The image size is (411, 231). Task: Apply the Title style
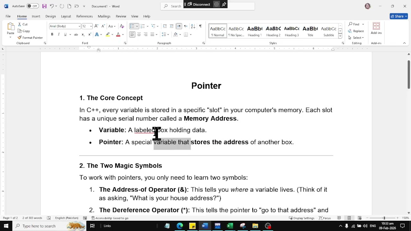coord(310,31)
